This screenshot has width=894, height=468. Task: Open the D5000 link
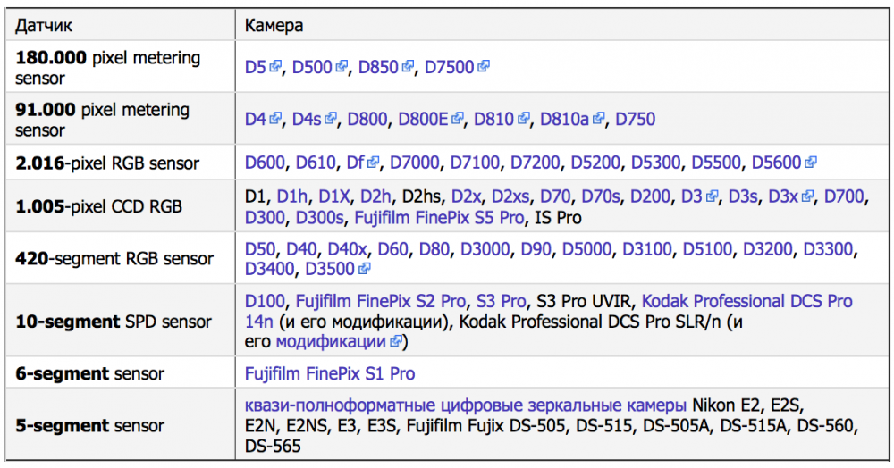point(586,249)
